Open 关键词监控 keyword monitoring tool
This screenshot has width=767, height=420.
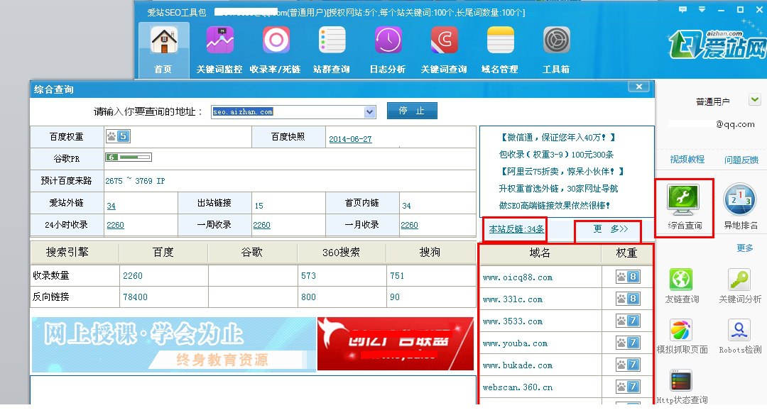tap(219, 40)
